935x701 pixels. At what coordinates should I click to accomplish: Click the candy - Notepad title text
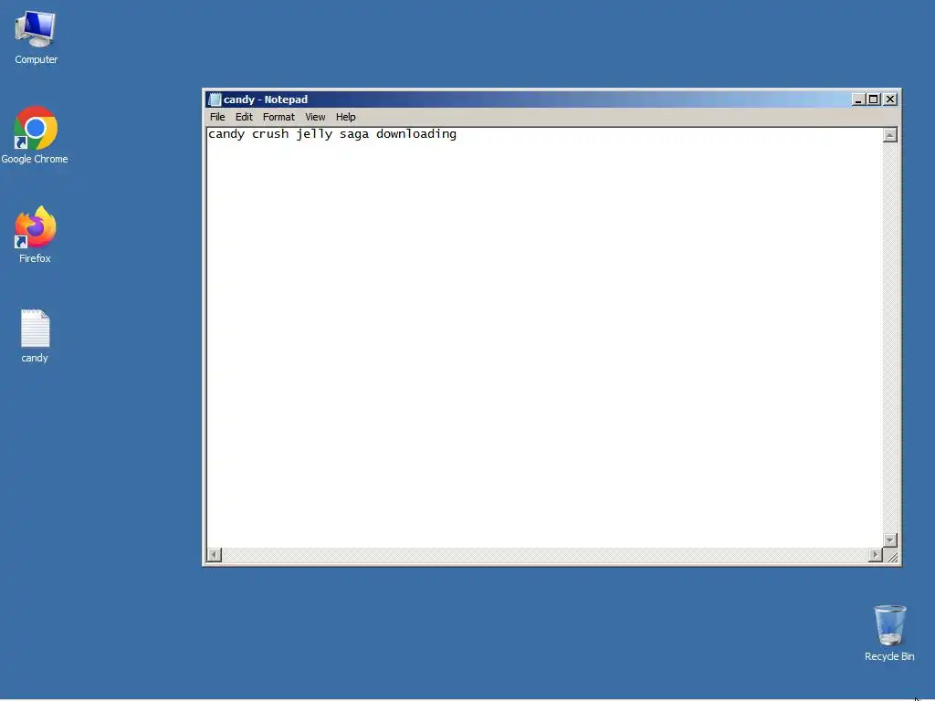(266, 99)
